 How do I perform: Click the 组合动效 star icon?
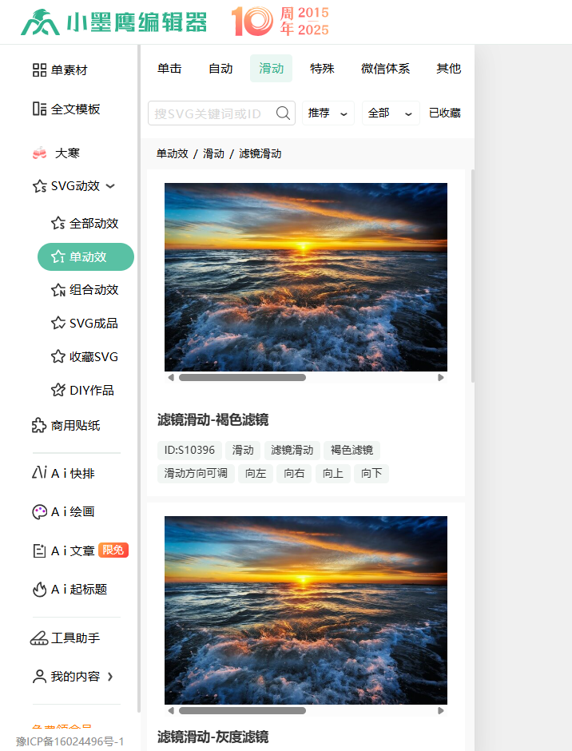point(58,290)
